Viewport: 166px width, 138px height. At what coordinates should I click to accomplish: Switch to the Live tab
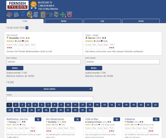[102, 21]
